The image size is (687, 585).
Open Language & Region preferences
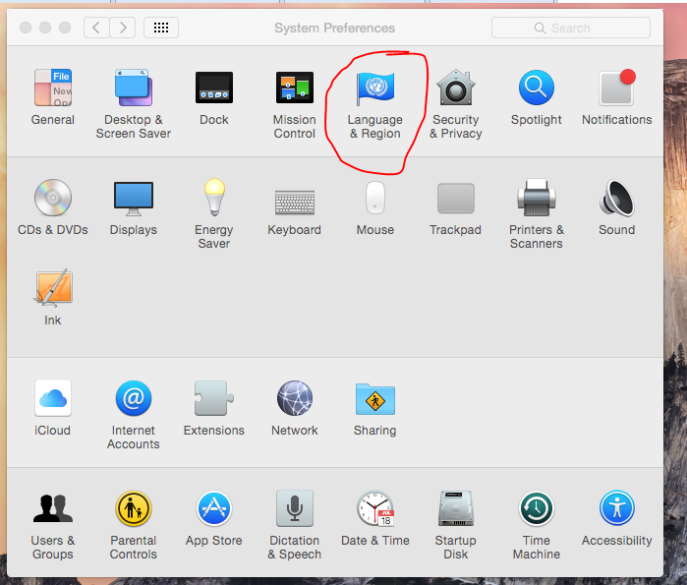pyautogui.click(x=375, y=88)
